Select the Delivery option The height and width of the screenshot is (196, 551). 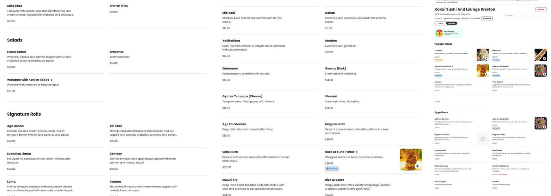pos(451,24)
